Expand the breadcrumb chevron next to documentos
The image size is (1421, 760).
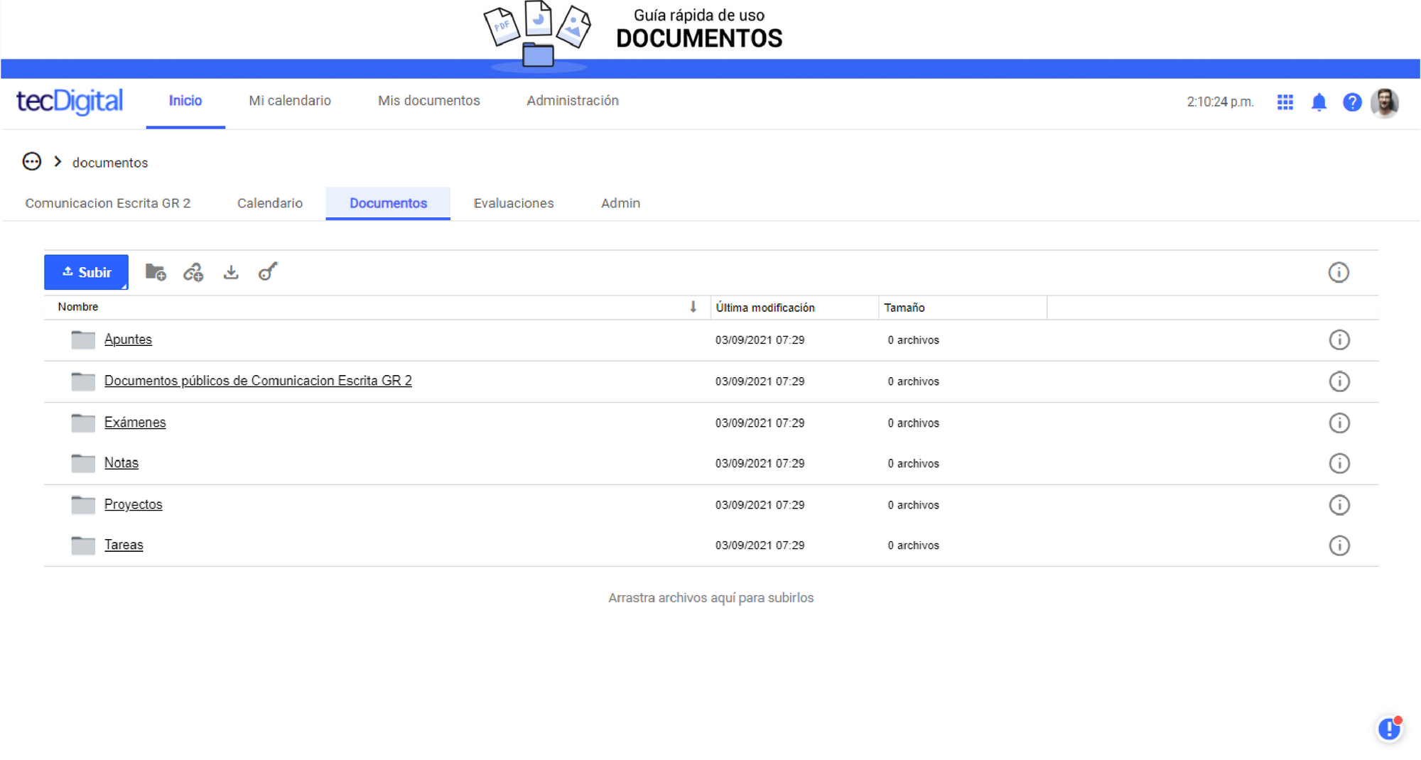pyautogui.click(x=58, y=161)
